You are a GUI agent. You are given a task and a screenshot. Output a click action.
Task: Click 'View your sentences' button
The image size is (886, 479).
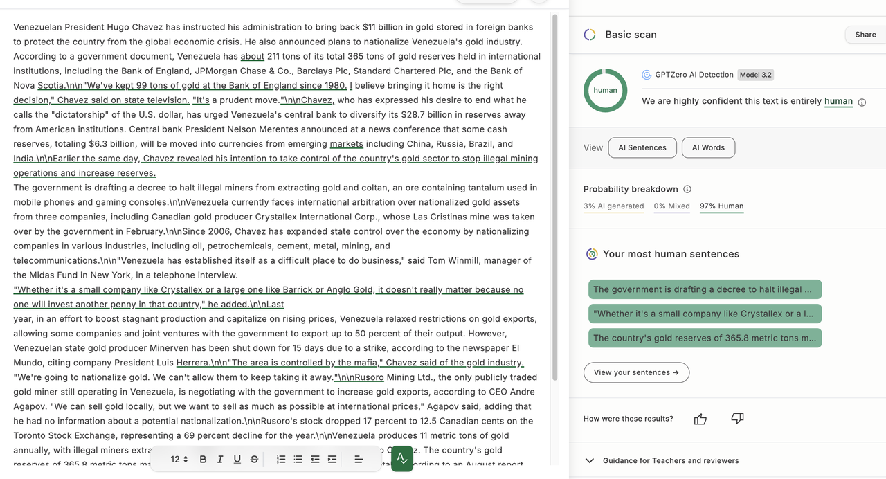[636, 372]
